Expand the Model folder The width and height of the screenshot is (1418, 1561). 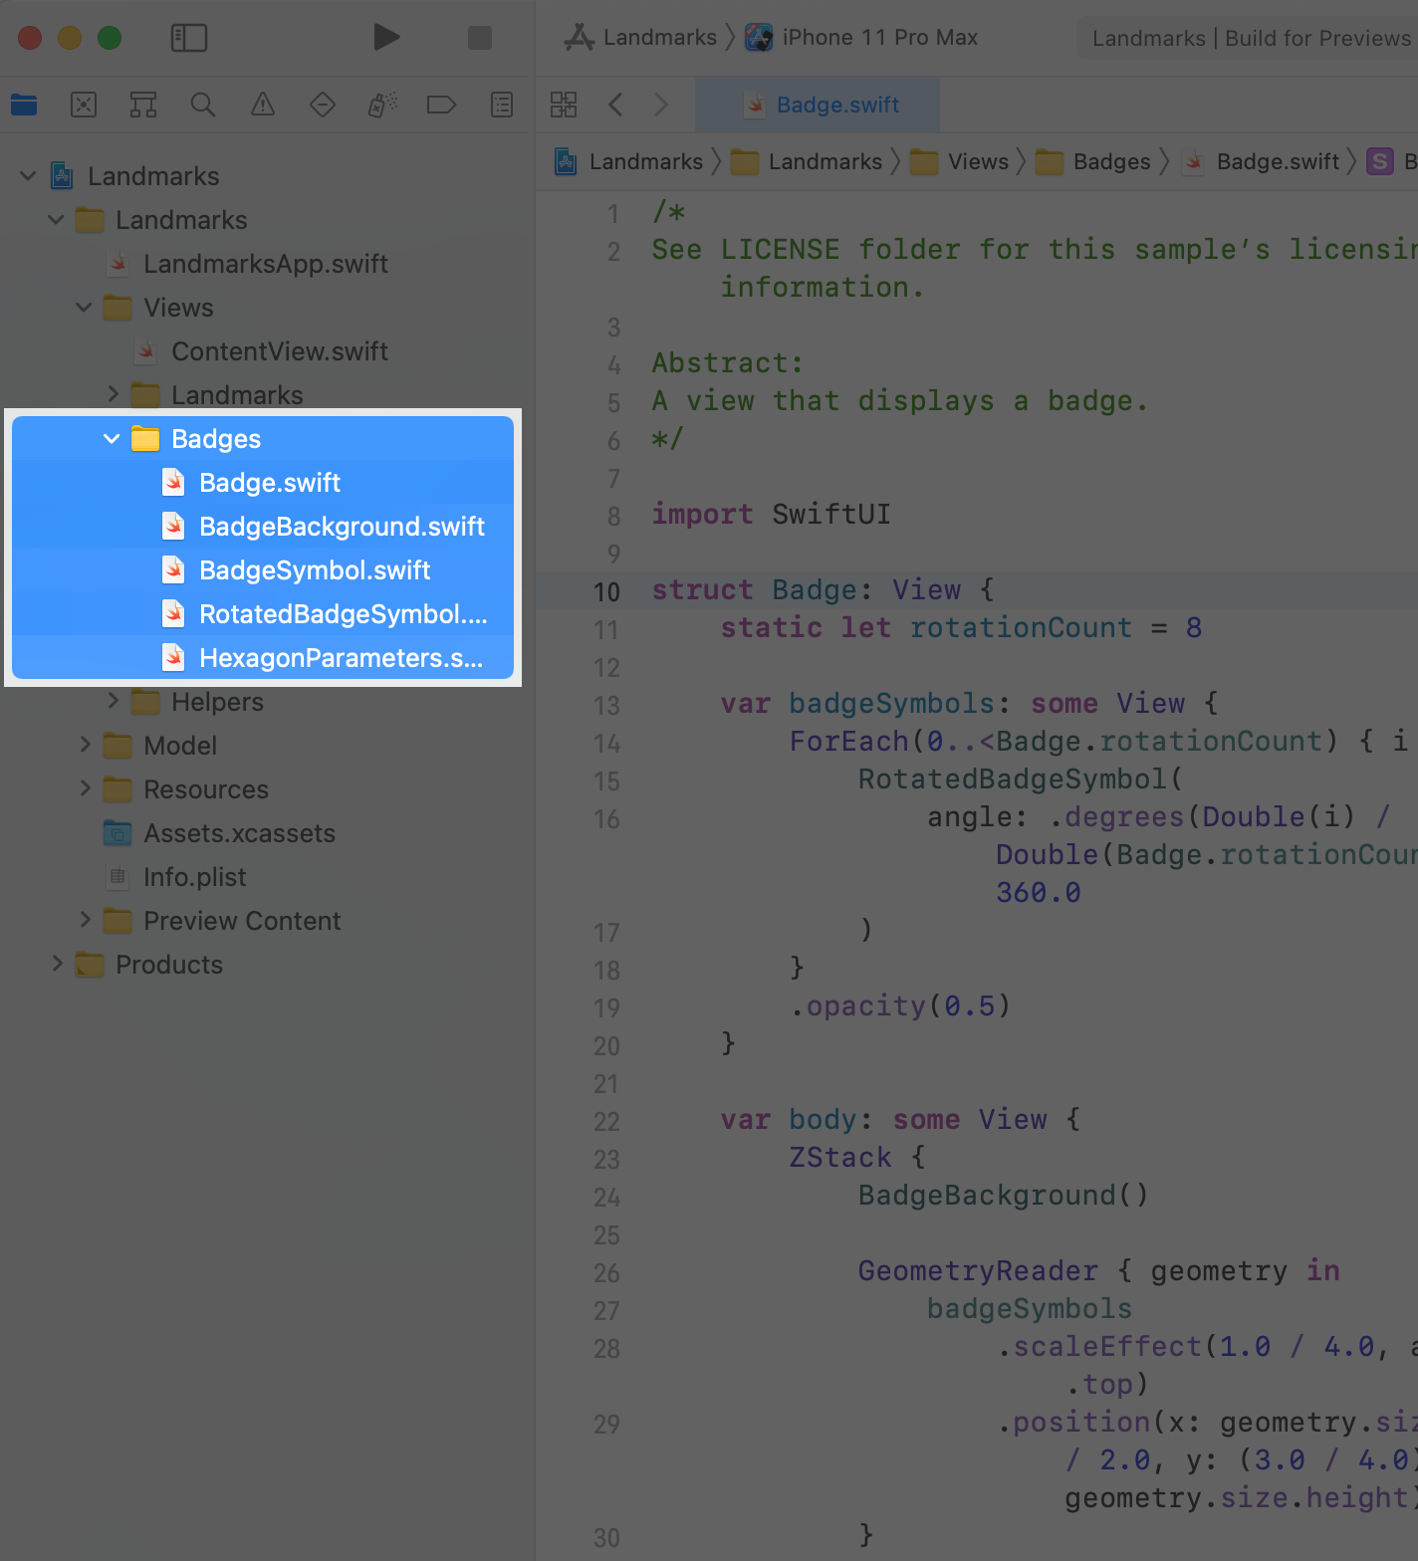coord(85,745)
